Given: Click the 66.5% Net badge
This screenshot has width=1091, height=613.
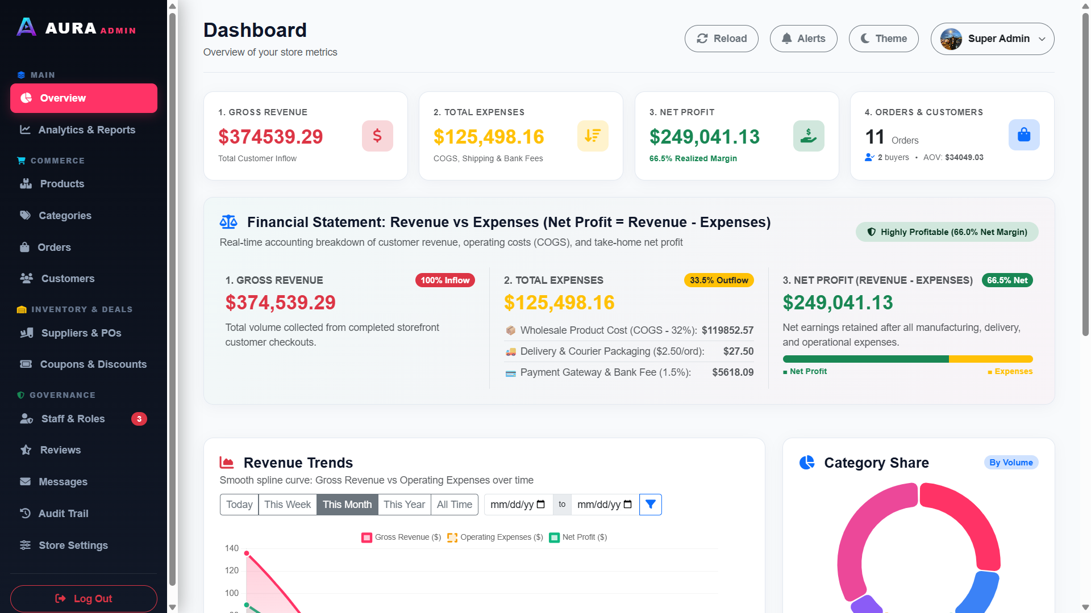Looking at the screenshot, I should coord(1007,280).
